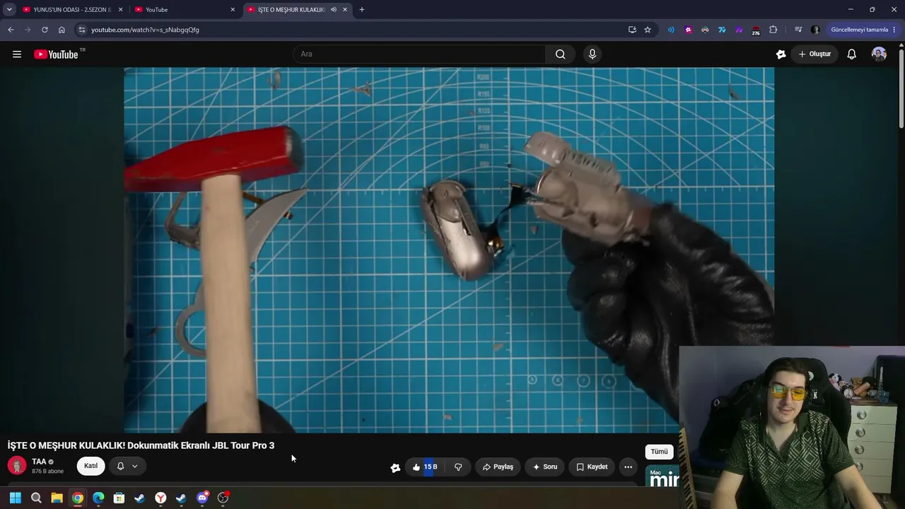The height and width of the screenshot is (509, 905).
Task: Open Windows taskbar search
Action: 36,498
